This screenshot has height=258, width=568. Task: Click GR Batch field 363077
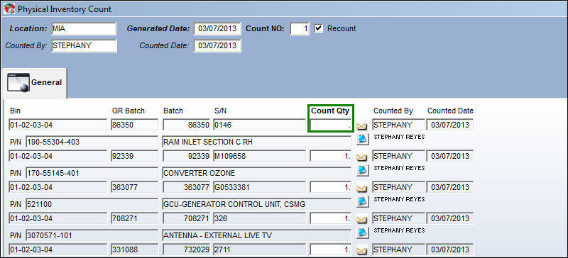(x=134, y=187)
